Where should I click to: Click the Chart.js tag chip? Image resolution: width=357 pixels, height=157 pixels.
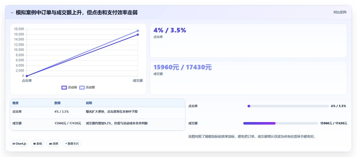20,144
